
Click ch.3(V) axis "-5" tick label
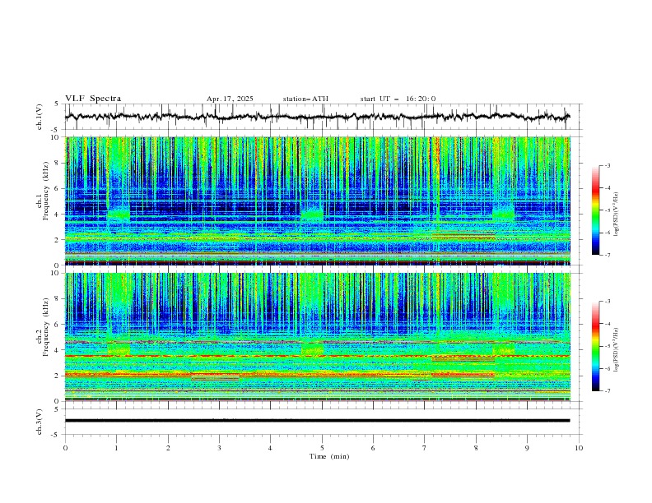[56, 435]
